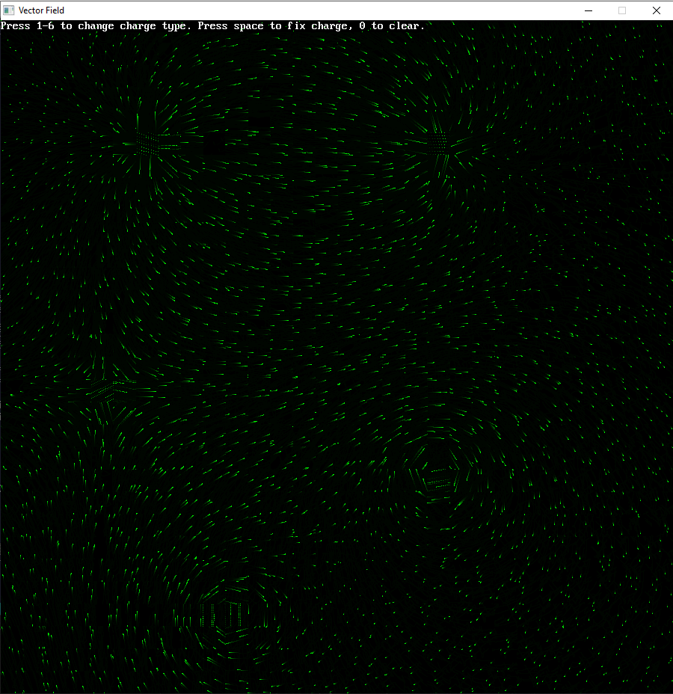The height and width of the screenshot is (694, 673).
Task: Click the greyed-out maximize button
Action: pos(622,10)
